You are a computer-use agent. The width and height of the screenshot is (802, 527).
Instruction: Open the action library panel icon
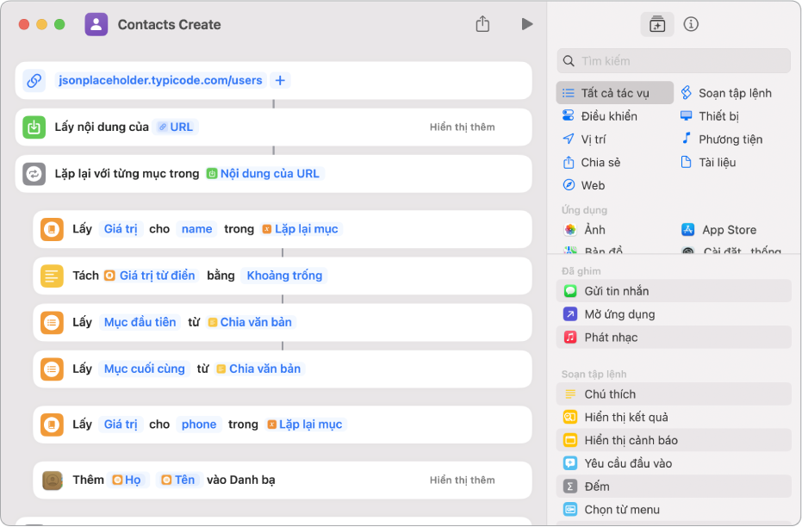(x=657, y=24)
